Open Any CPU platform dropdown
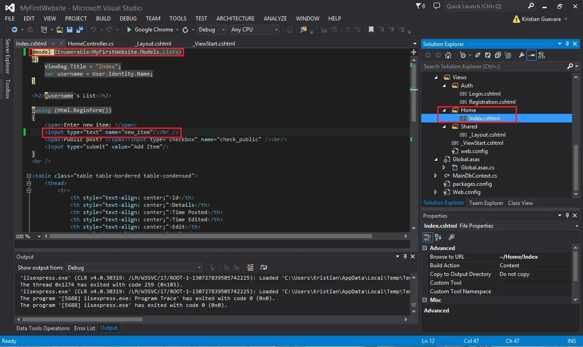Image resolution: width=583 pixels, height=347 pixels. click(254, 30)
